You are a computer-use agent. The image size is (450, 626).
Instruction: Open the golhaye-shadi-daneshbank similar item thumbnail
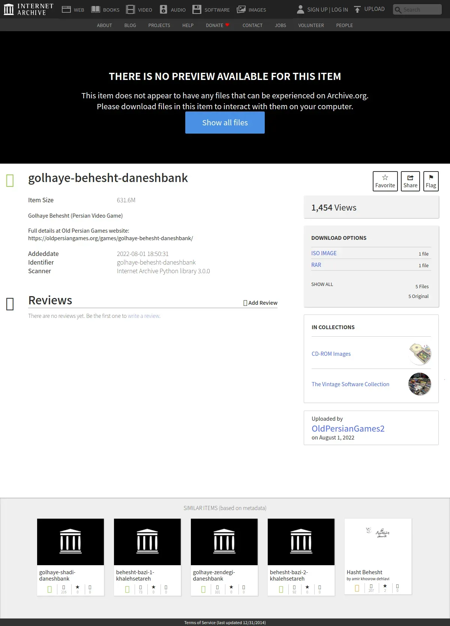70,542
